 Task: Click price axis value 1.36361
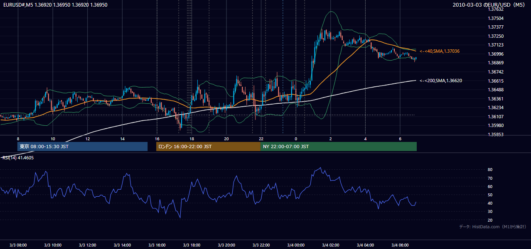click(x=495, y=99)
